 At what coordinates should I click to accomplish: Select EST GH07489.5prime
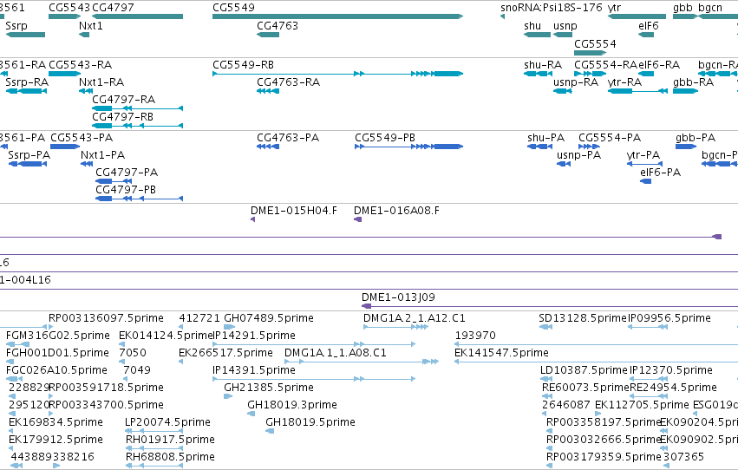269,318
